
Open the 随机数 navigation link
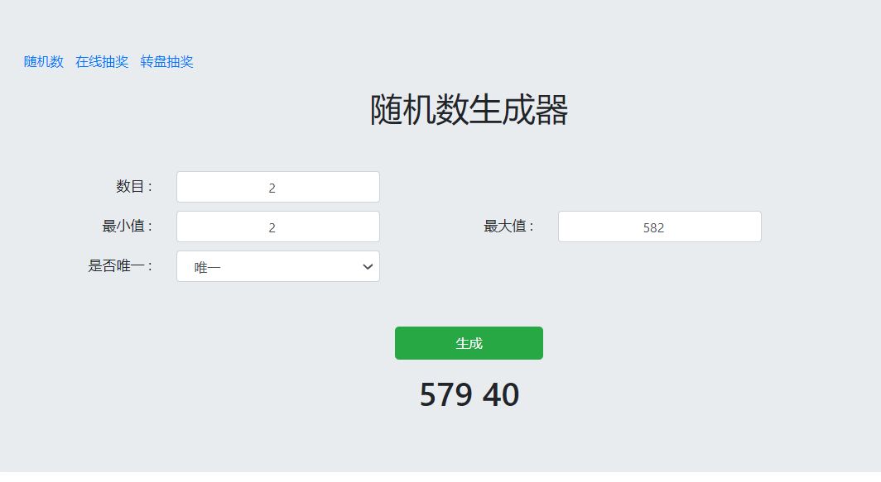(x=44, y=62)
